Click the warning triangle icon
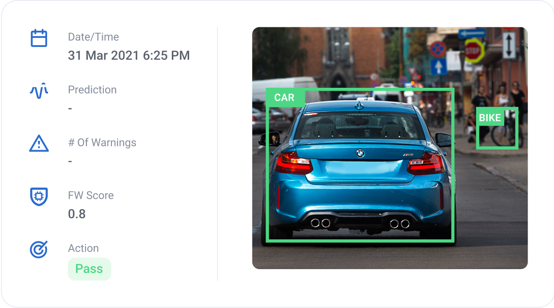 click(39, 143)
